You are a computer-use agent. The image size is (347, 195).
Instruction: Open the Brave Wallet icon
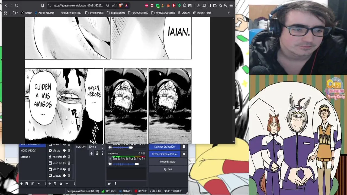[x=215, y=5]
